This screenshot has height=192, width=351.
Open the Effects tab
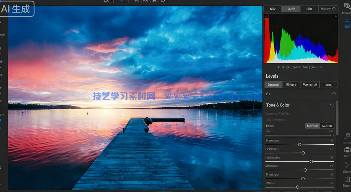tap(291, 84)
